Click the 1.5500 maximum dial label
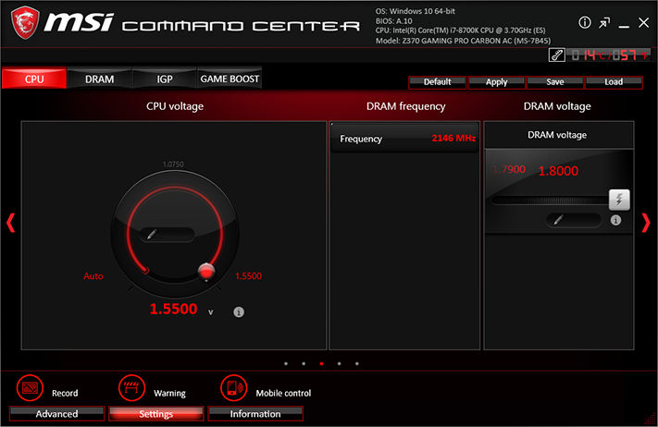This screenshot has height=427, width=658. pos(248,276)
